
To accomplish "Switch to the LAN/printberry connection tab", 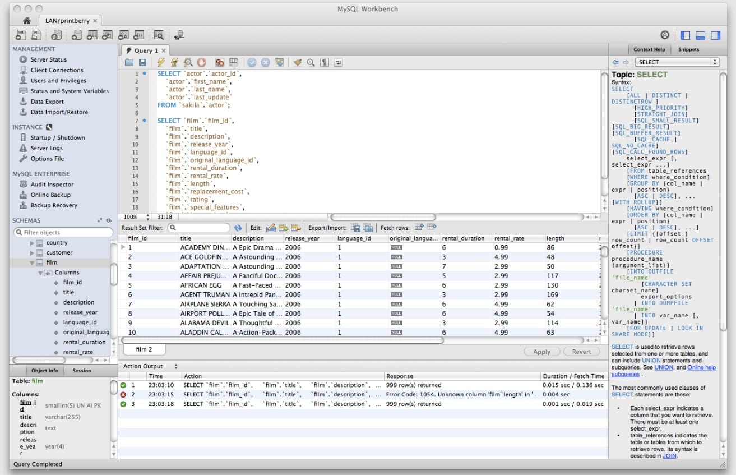I will 70,21.
